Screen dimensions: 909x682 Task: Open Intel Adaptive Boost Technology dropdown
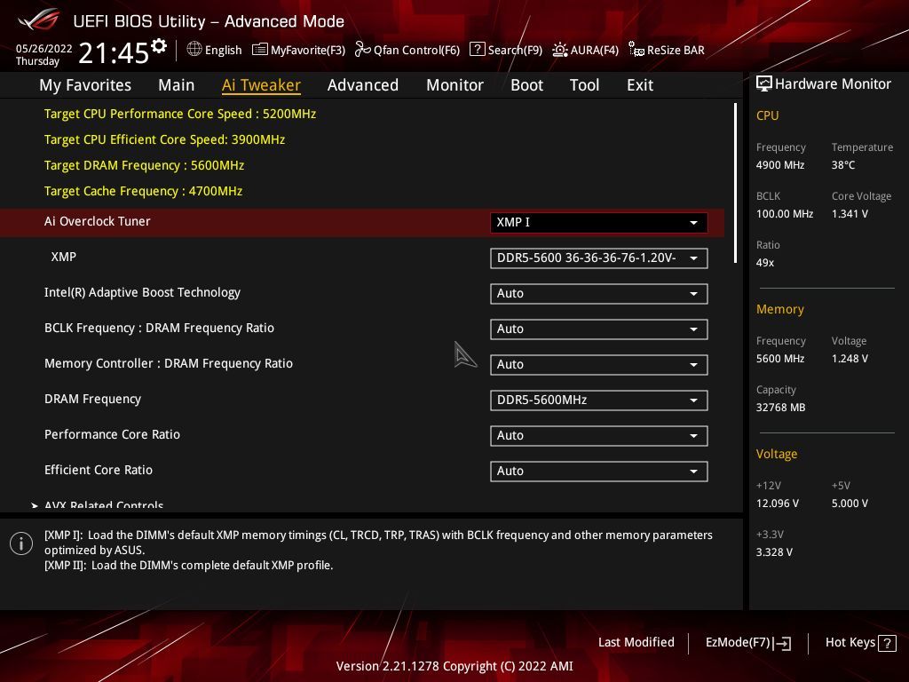click(x=598, y=293)
